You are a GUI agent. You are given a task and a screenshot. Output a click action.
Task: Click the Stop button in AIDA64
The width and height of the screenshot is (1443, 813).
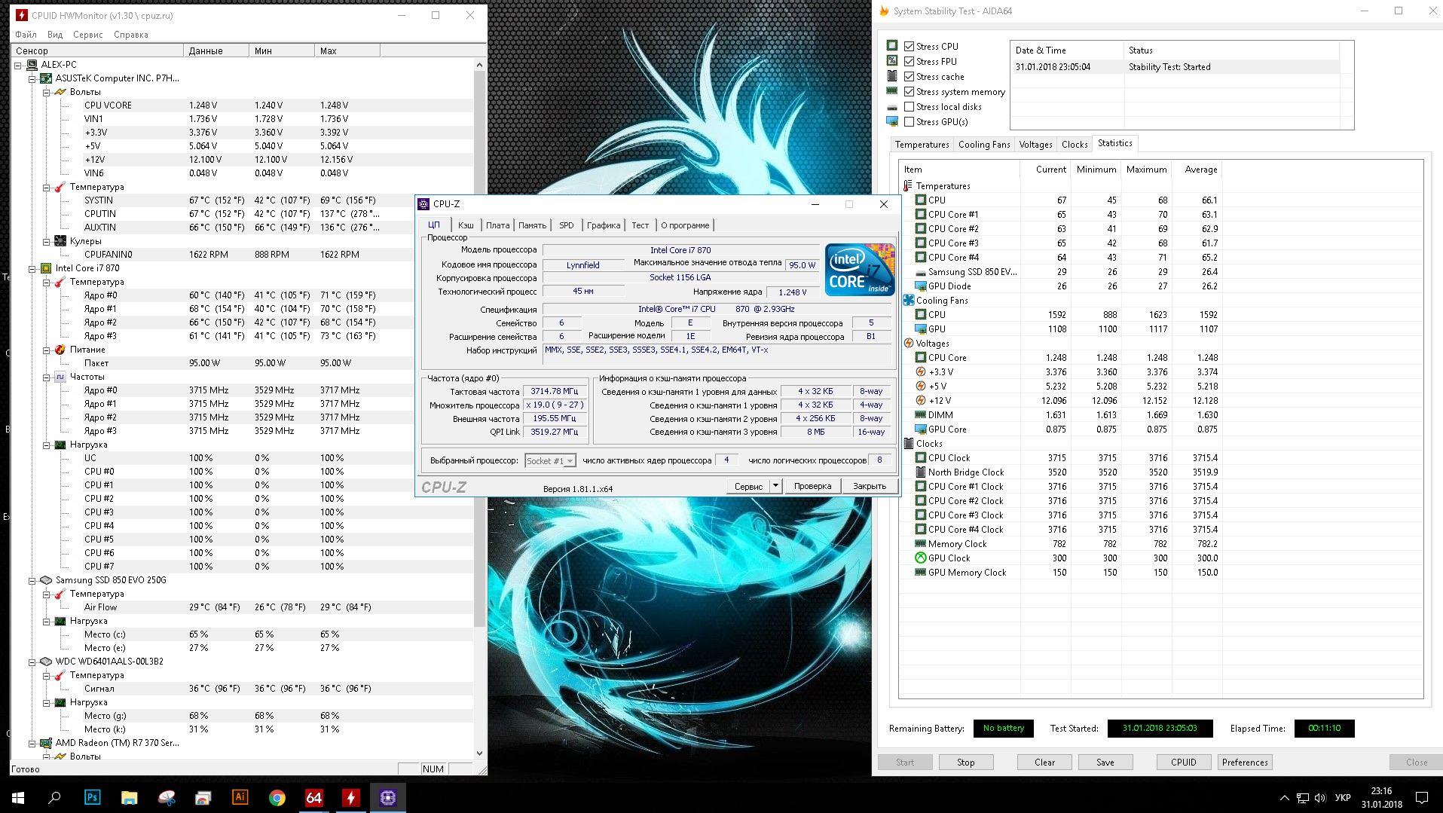(966, 762)
